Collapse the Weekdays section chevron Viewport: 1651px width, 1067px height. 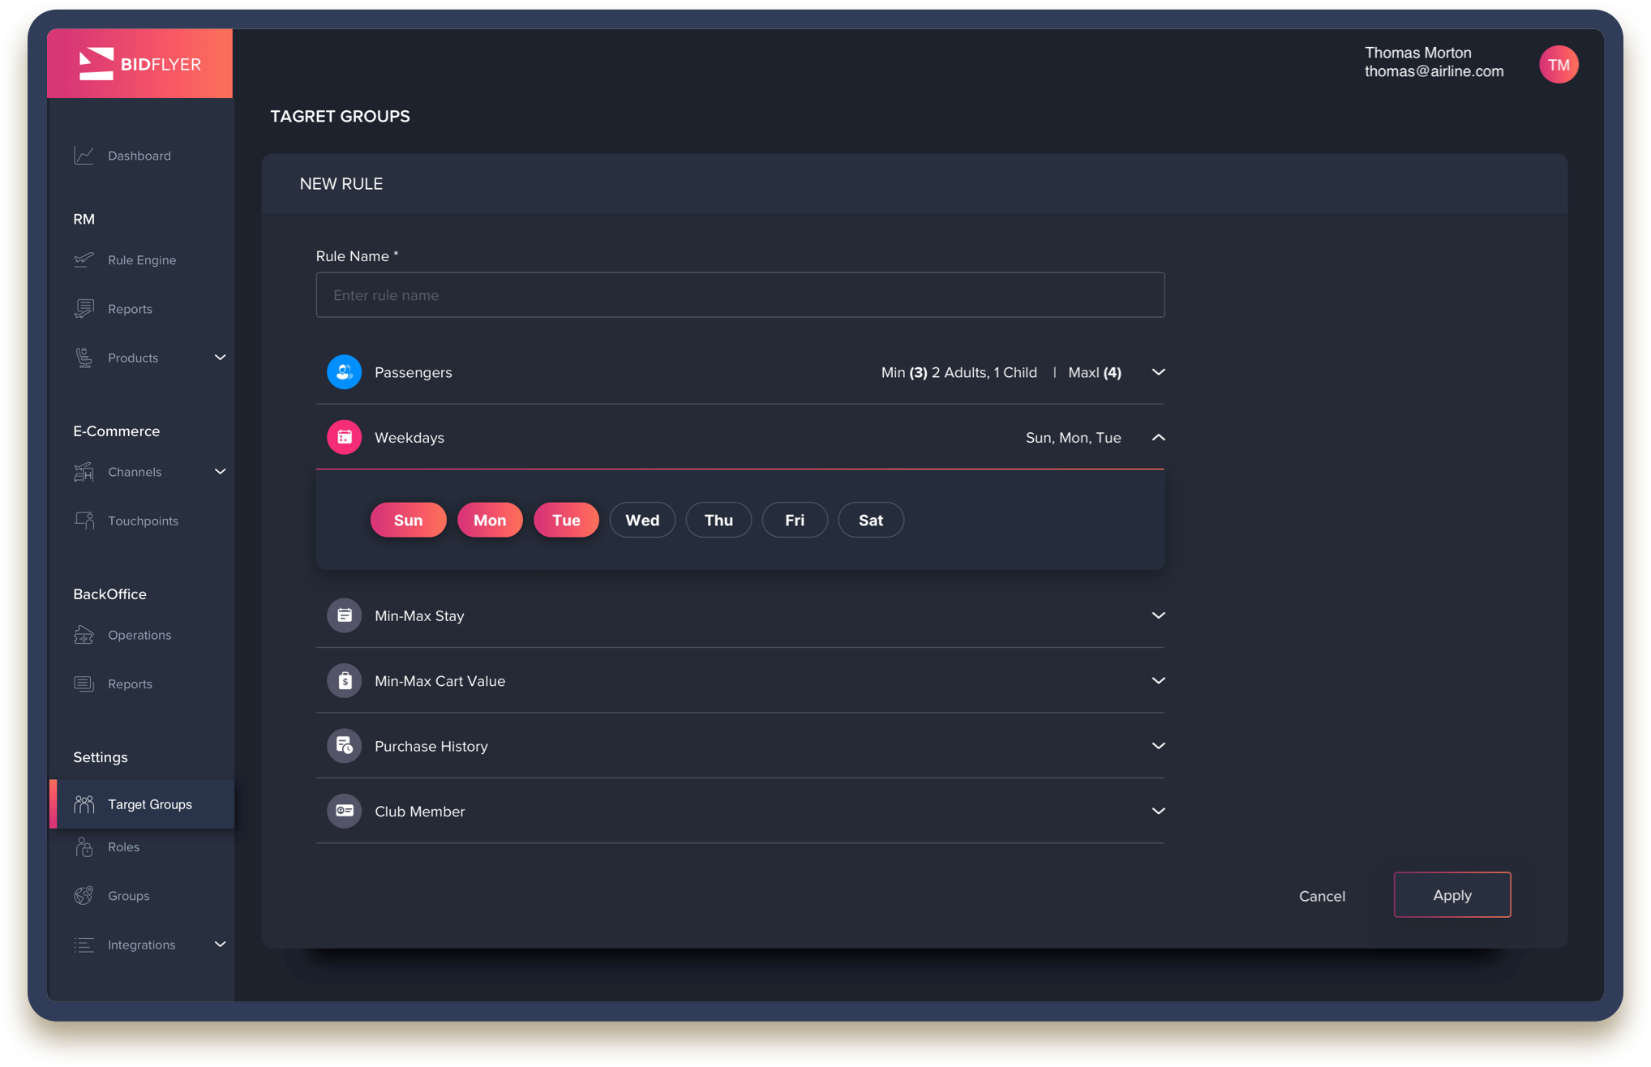pos(1158,438)
